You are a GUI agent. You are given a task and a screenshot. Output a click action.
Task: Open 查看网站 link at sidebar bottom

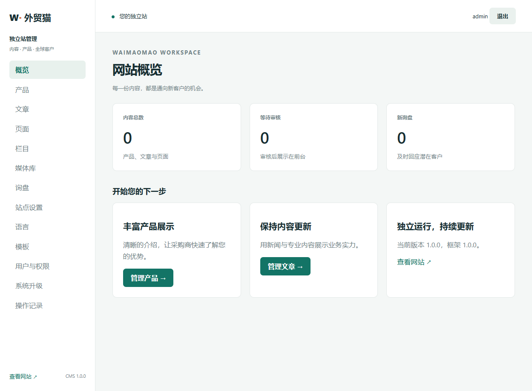[23, 377]
